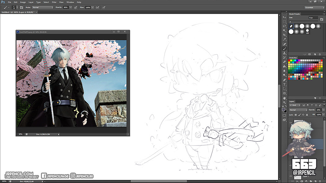Open the Layer menu
Viewport: 326px width, 183px height.
point(31,2)
